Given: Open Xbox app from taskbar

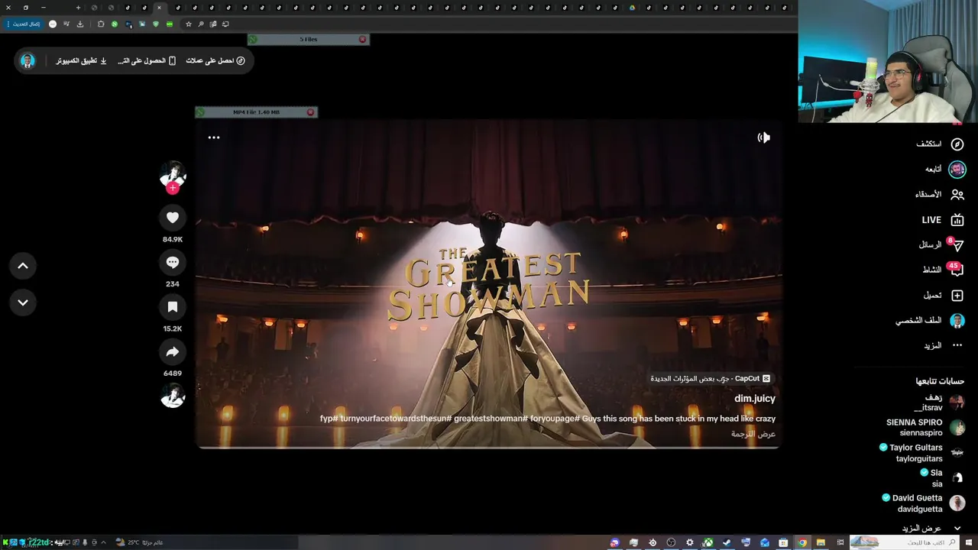Looking at the screenshot, I should [708, 542].
